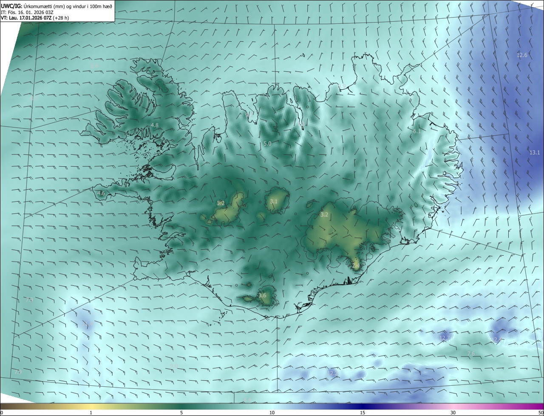
Task: Click the color scale tick label 15
Action: pos(363,413)
